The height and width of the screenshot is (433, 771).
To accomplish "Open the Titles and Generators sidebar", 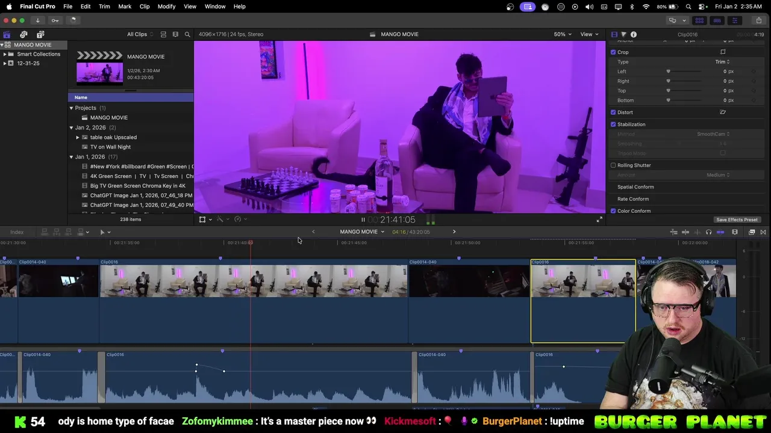I will pos(40,34).
